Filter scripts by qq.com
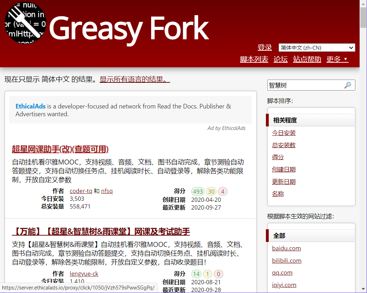The width and height of the screenshot is (367, 293). tap(282, 273)
